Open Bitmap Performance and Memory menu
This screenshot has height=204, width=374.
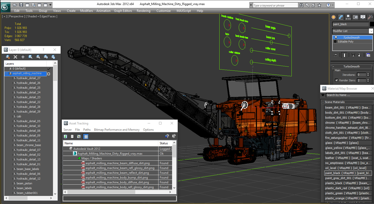click(117, 130)
